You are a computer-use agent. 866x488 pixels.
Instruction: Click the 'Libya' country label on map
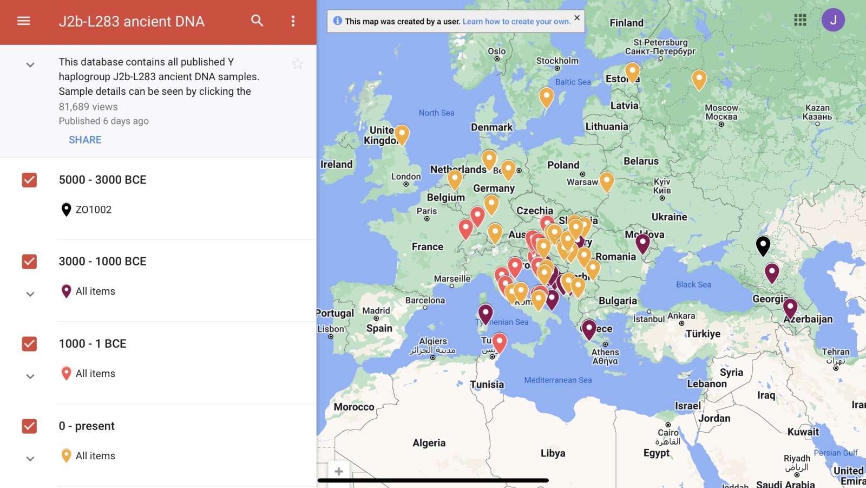(x=553, y=453)
